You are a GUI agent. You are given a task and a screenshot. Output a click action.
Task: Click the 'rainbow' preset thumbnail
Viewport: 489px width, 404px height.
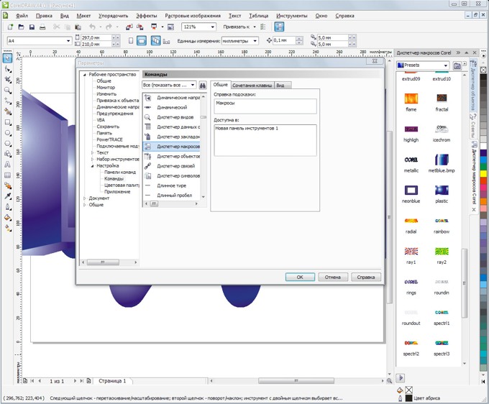[x=442, y=221]
